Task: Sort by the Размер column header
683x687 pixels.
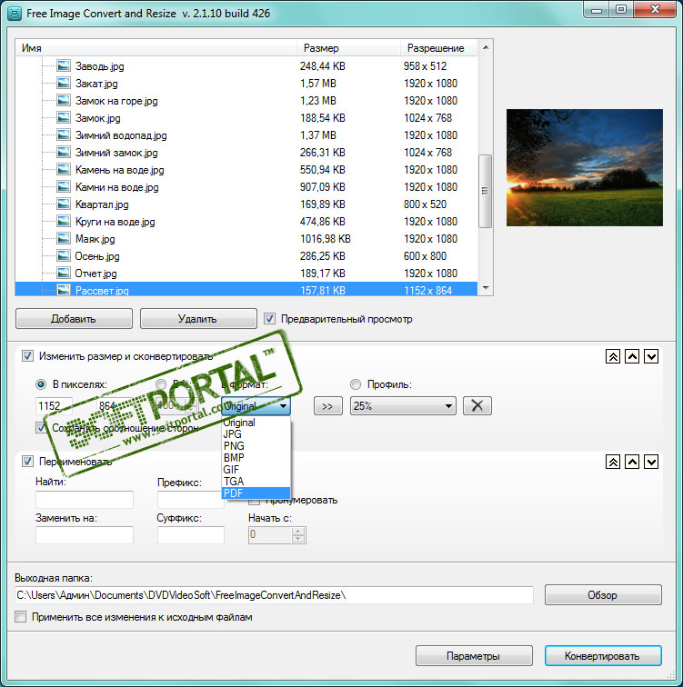Action: (348, 48)
